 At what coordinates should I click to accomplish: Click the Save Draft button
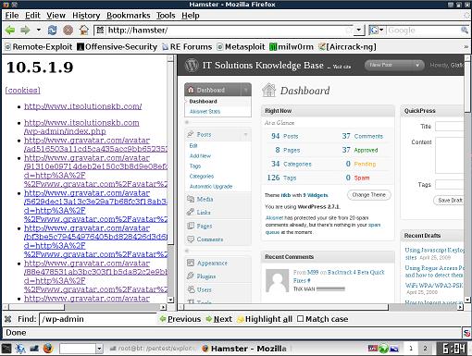coord(449,201)
